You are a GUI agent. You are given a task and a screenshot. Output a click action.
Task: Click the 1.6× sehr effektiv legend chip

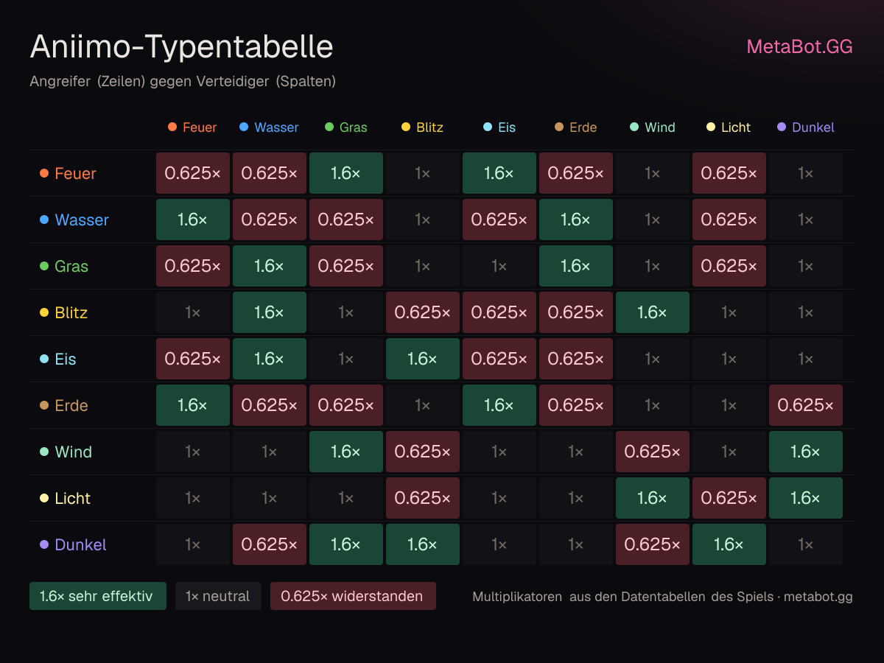click(x=98, y=596)
